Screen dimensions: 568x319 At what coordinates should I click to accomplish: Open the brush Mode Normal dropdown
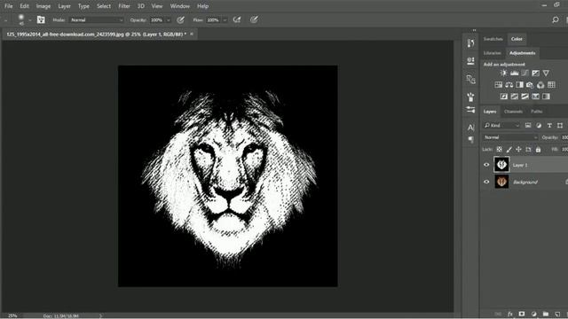coord(97,19)
